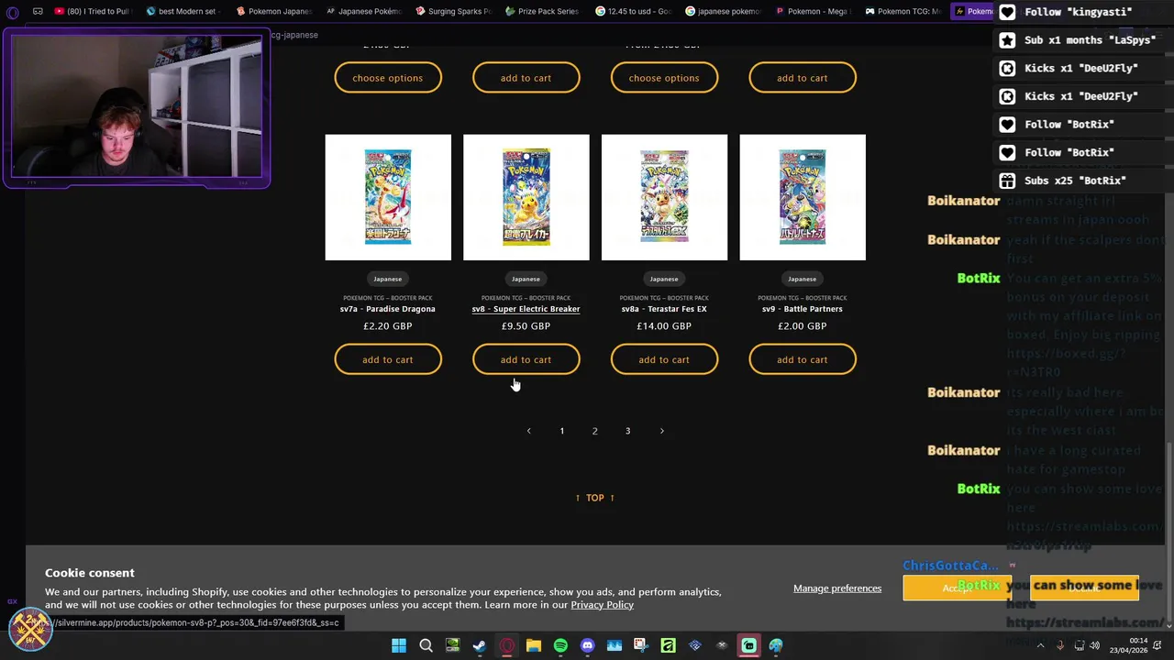This screenshot has height=660, width=1174.
Task: Open Photos app from the taskbar
Action: [615, 645]
